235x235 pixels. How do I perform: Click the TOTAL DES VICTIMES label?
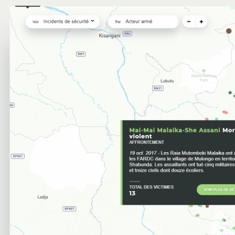click(x=151, y=187)
